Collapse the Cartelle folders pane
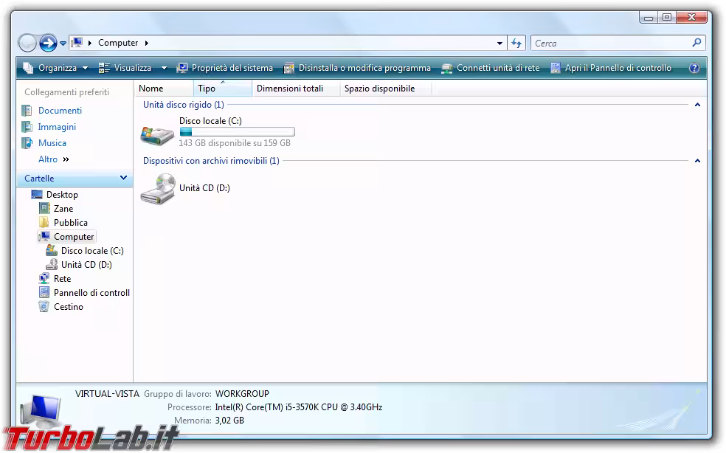The image size is (726, 453). 123,178
